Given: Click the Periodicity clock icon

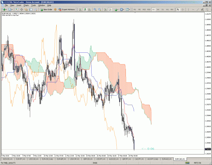Looking at the screenshot, I should [121, 10].
